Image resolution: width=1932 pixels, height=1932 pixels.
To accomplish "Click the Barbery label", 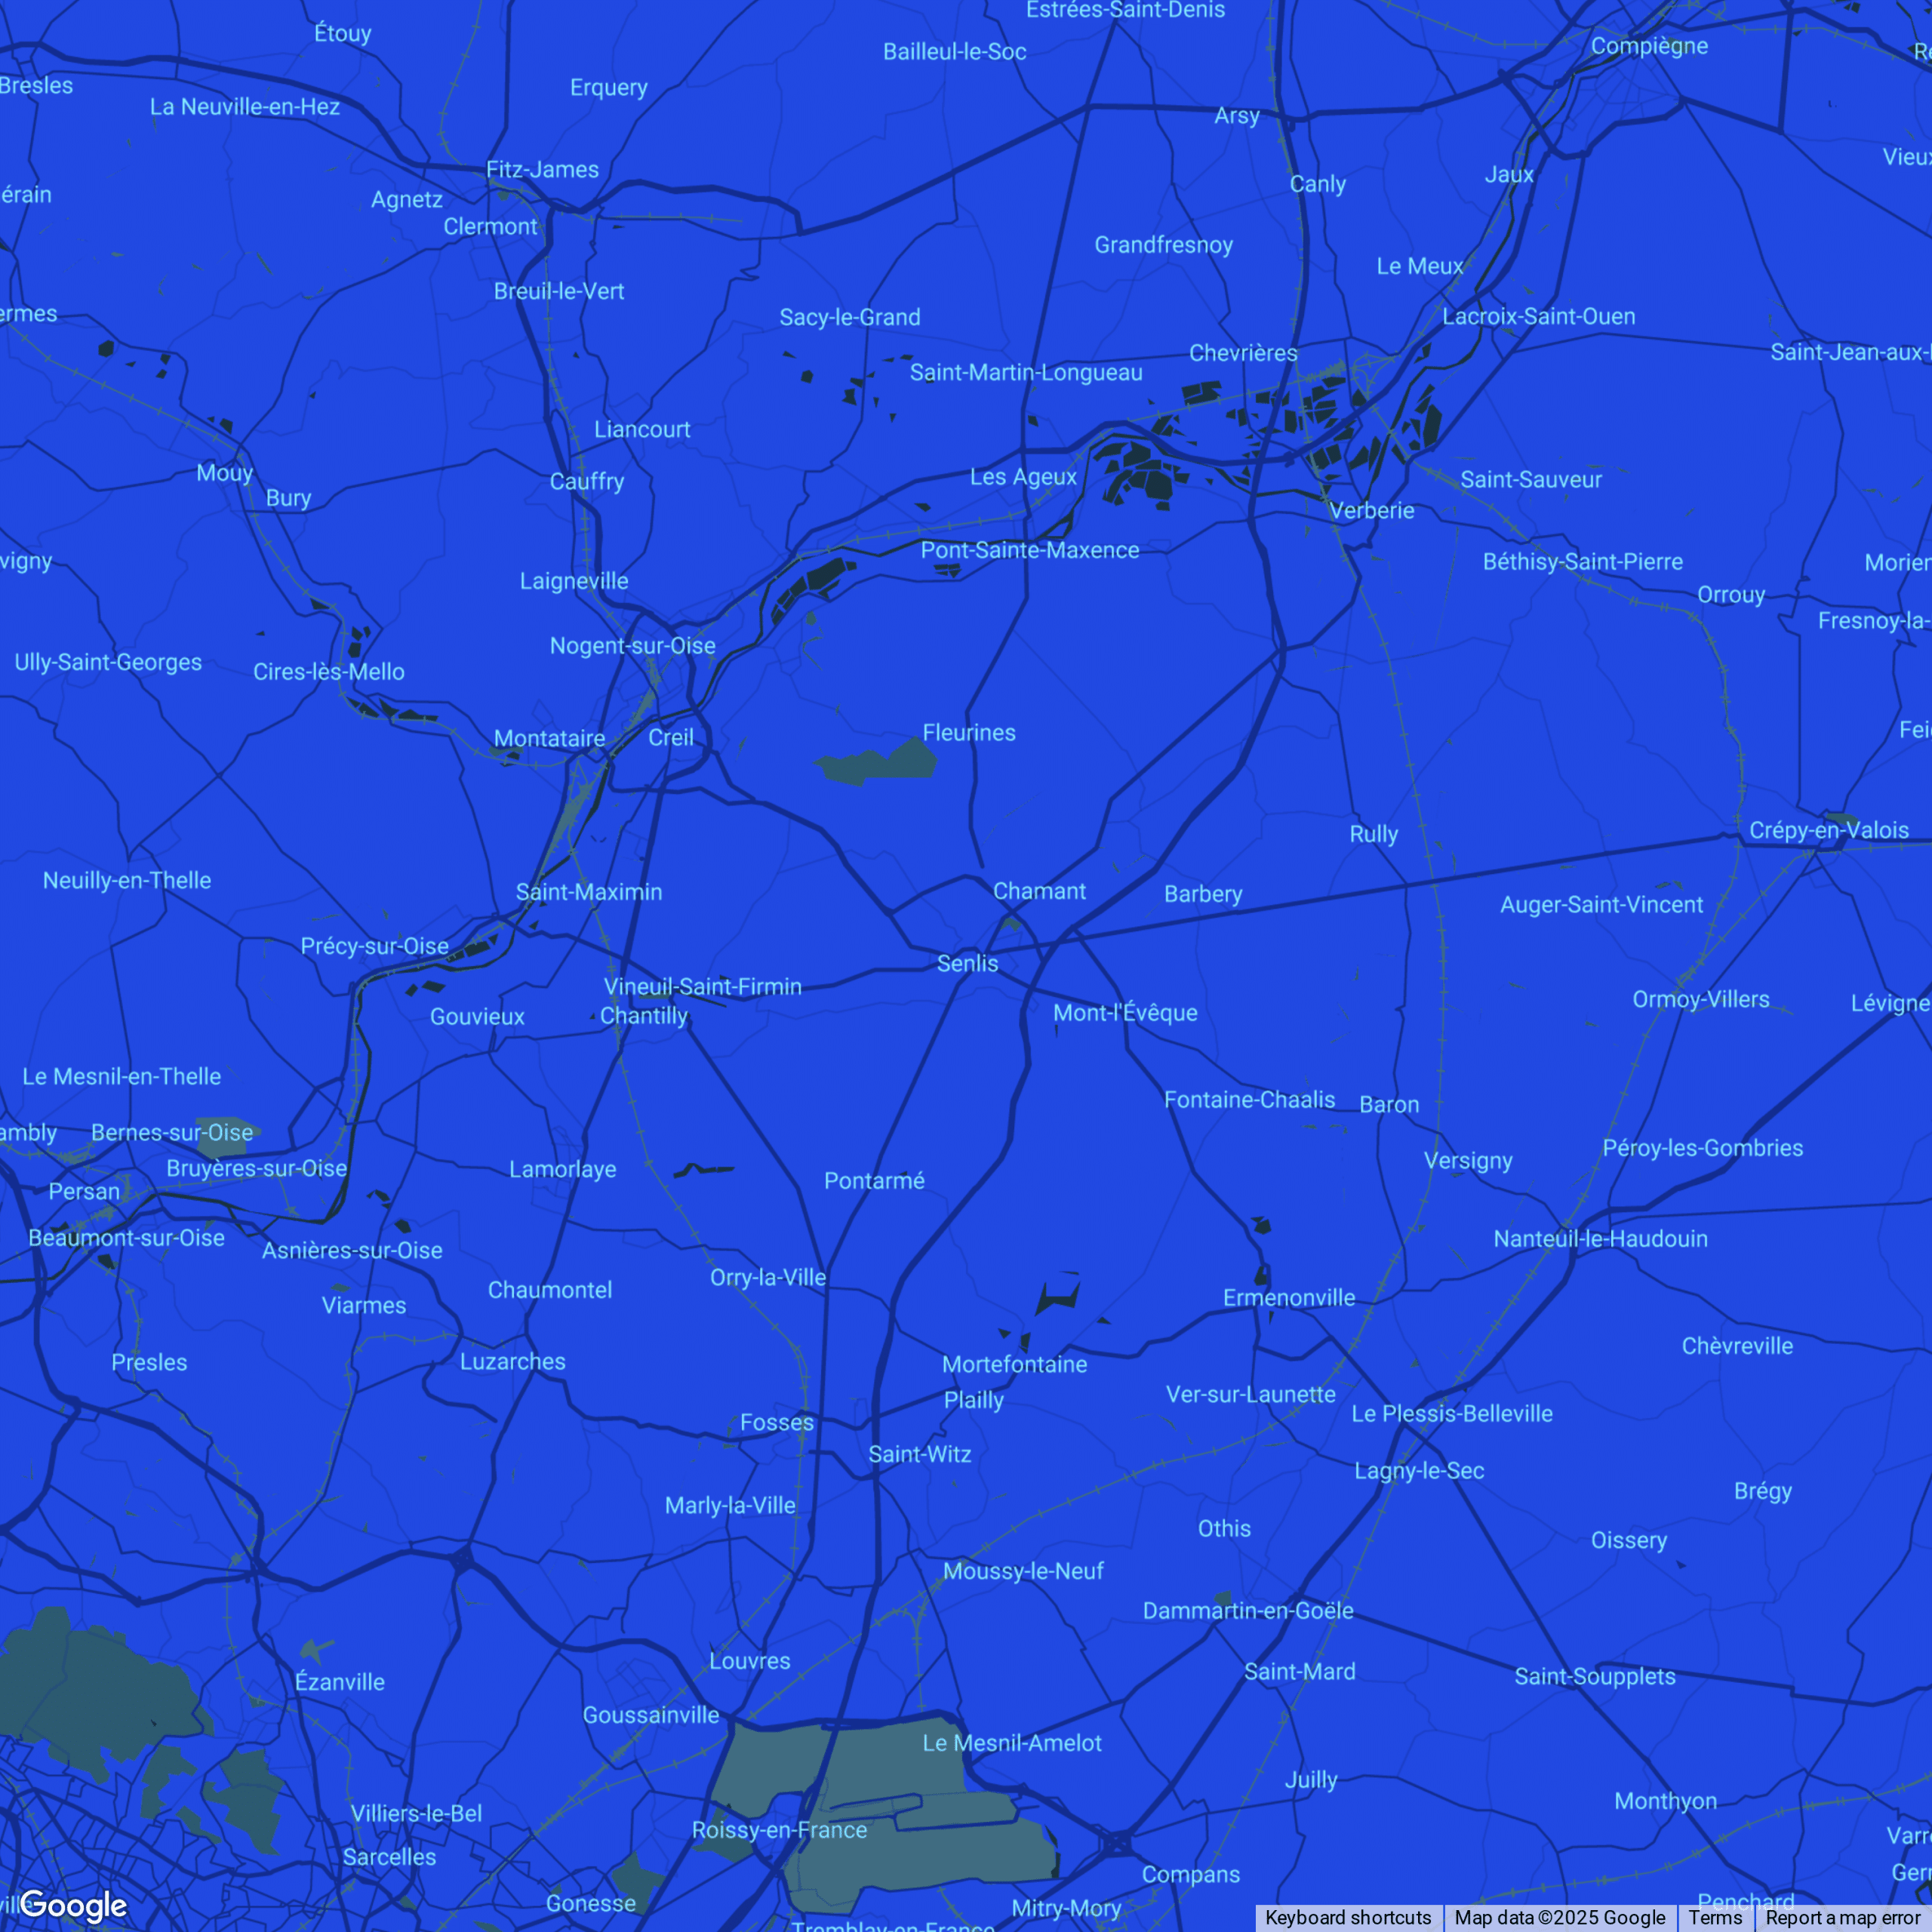I will 1203,894.
